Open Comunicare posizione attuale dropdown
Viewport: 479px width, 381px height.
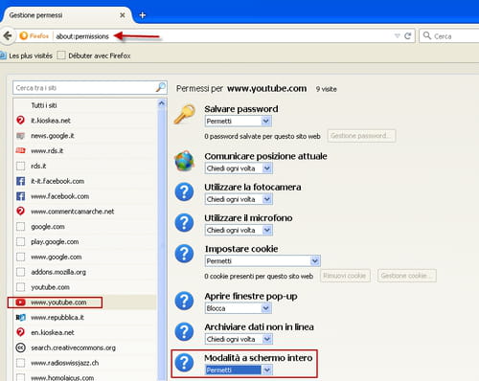(x=239, y=168)
